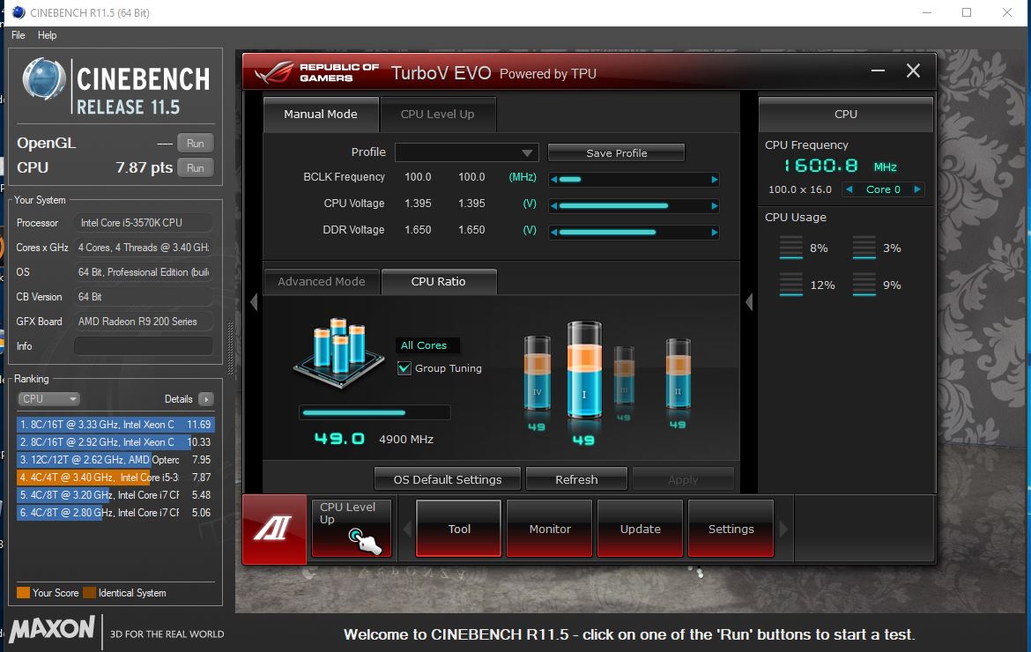Open the CPU ranking type dropdown
The image size is (1031, 652).
pos(48,399)
